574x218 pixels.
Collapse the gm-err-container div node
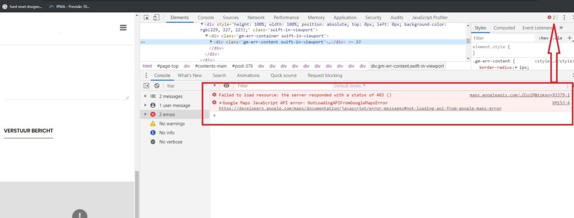(x=206, y=36)
